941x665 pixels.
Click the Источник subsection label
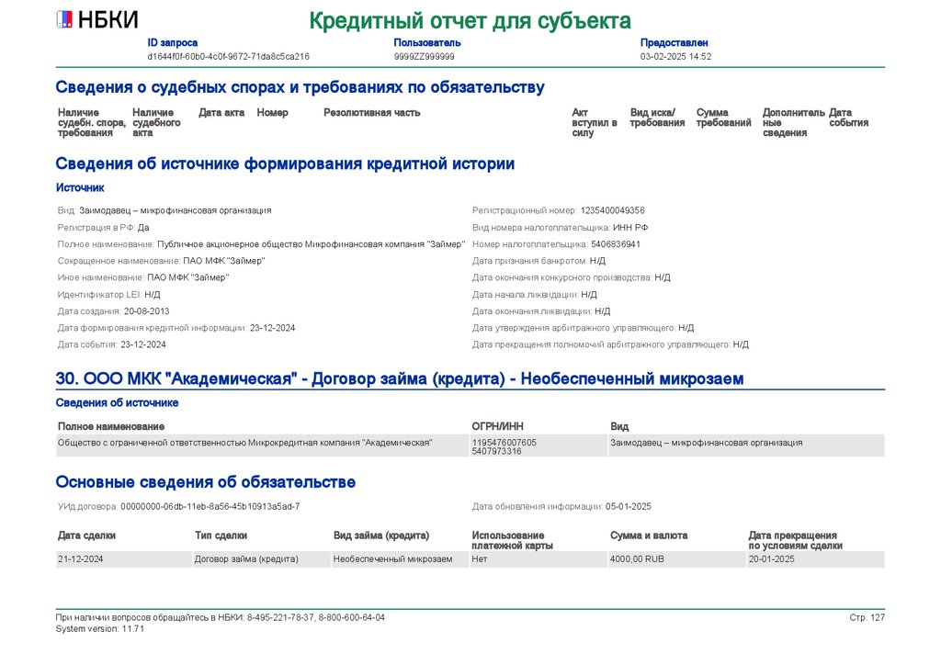tap(81, 187)
